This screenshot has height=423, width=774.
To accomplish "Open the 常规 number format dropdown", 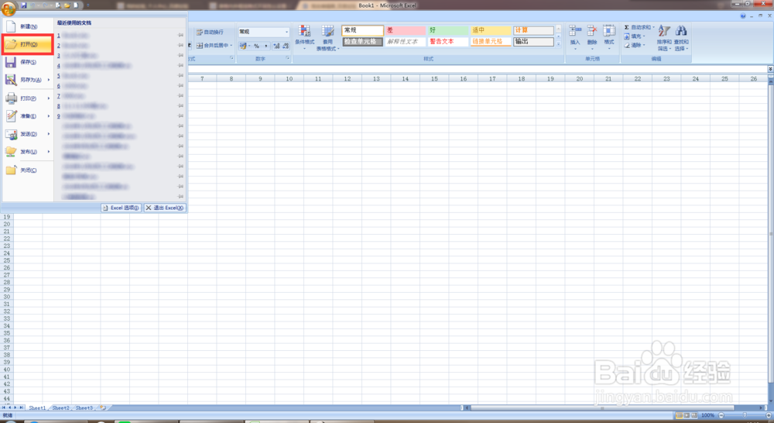I will coord(287,32).
